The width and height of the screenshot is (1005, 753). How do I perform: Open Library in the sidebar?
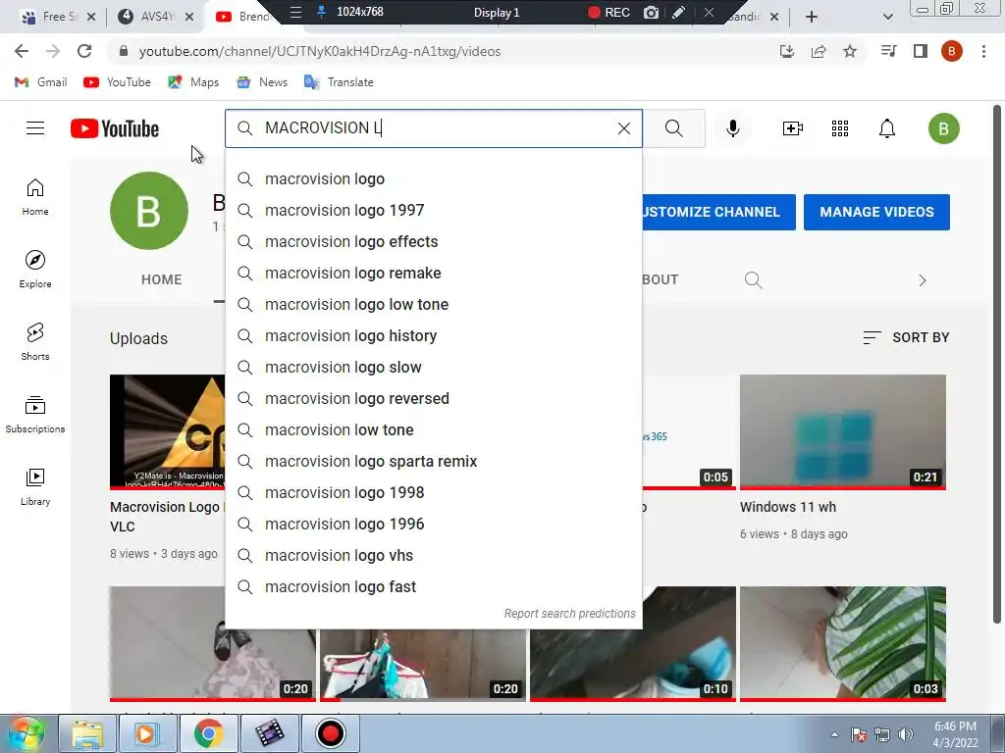tap(35, 486)
